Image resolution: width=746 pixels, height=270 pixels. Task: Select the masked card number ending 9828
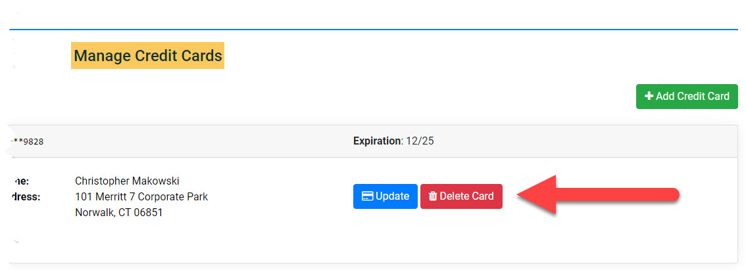tap(28, 141)
